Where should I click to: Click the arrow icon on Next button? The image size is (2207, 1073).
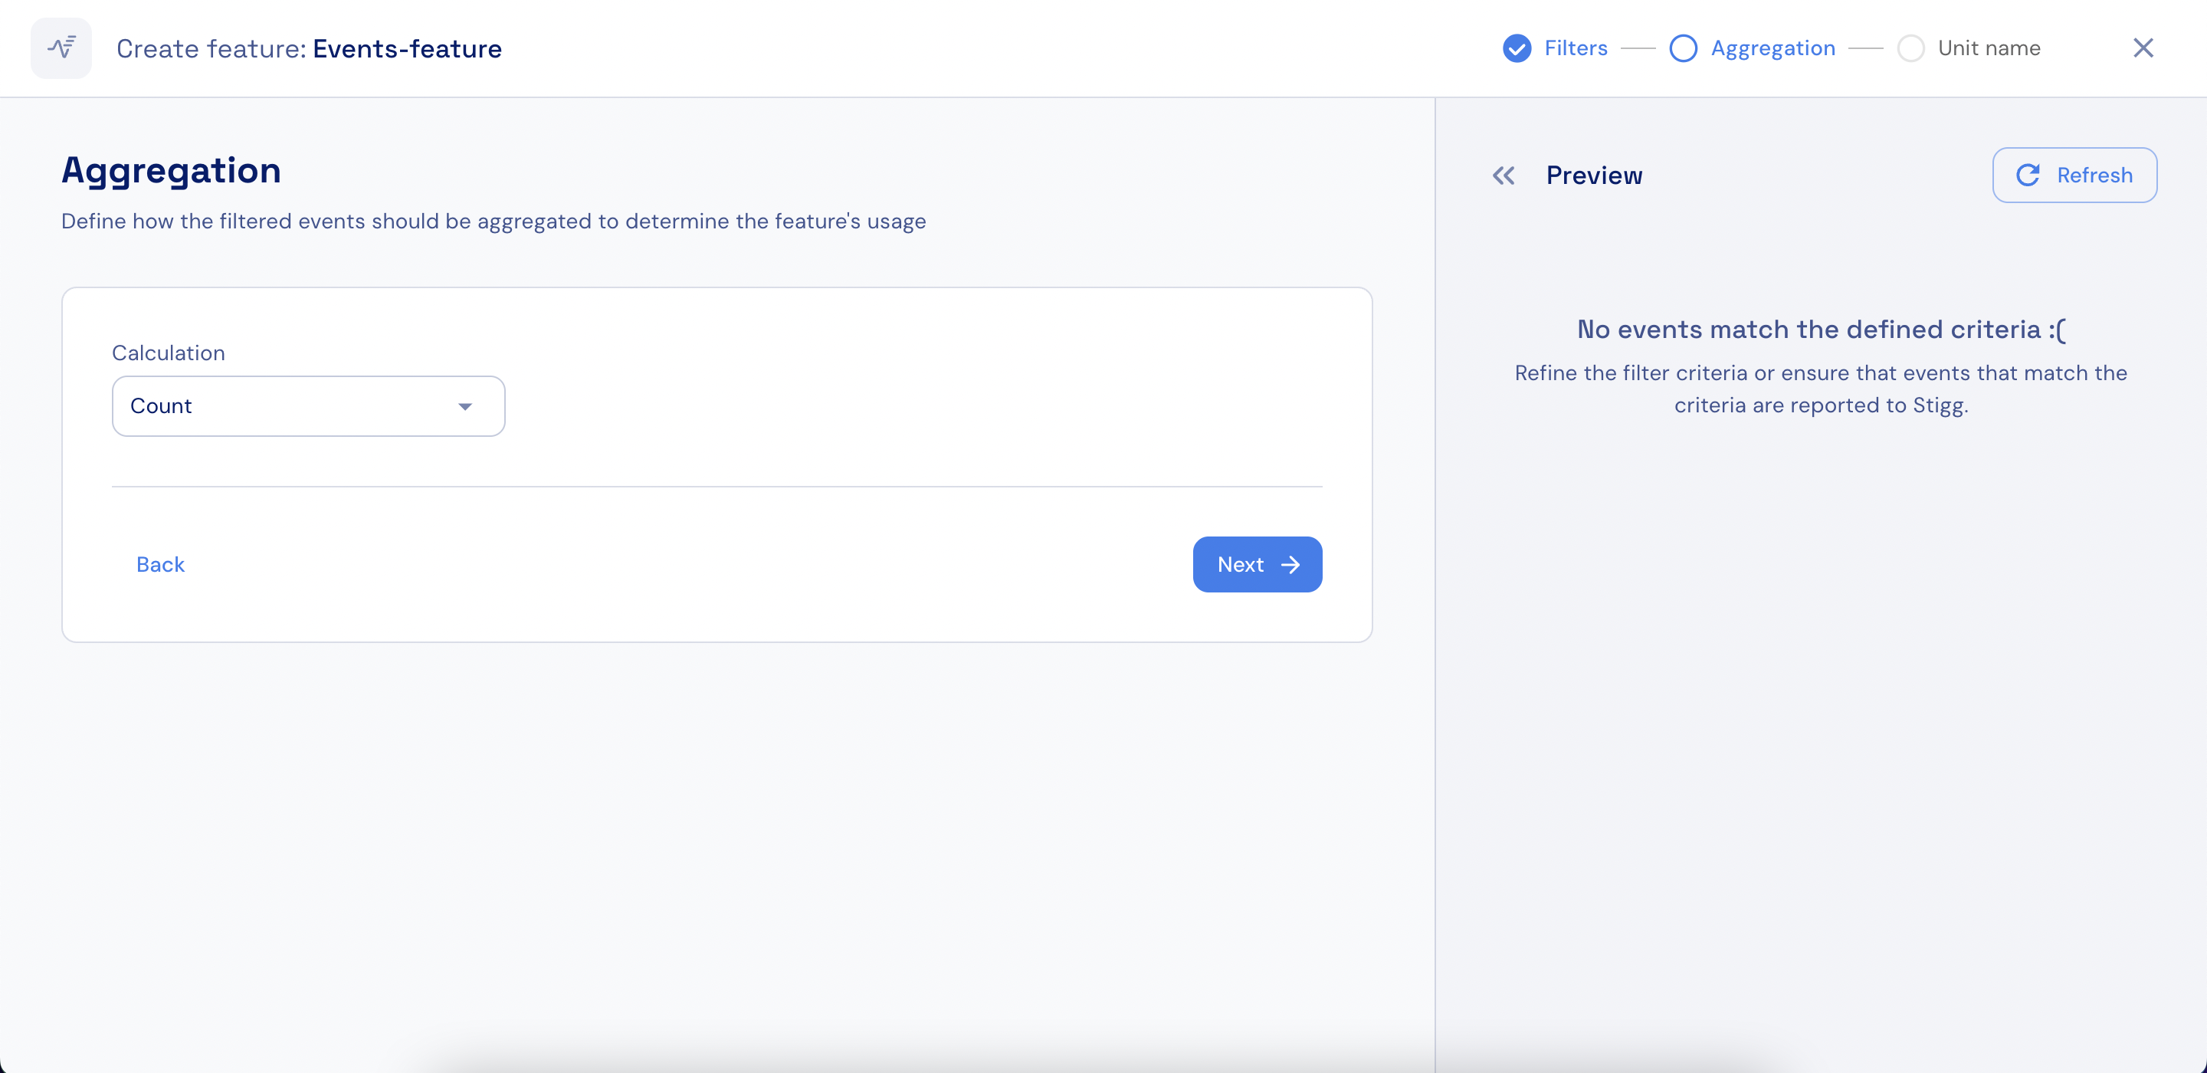point(1290,565)
